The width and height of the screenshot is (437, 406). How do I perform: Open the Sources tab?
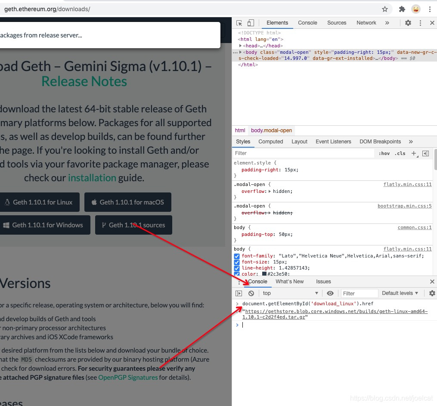pyautogui.click(x=337, y=23)
